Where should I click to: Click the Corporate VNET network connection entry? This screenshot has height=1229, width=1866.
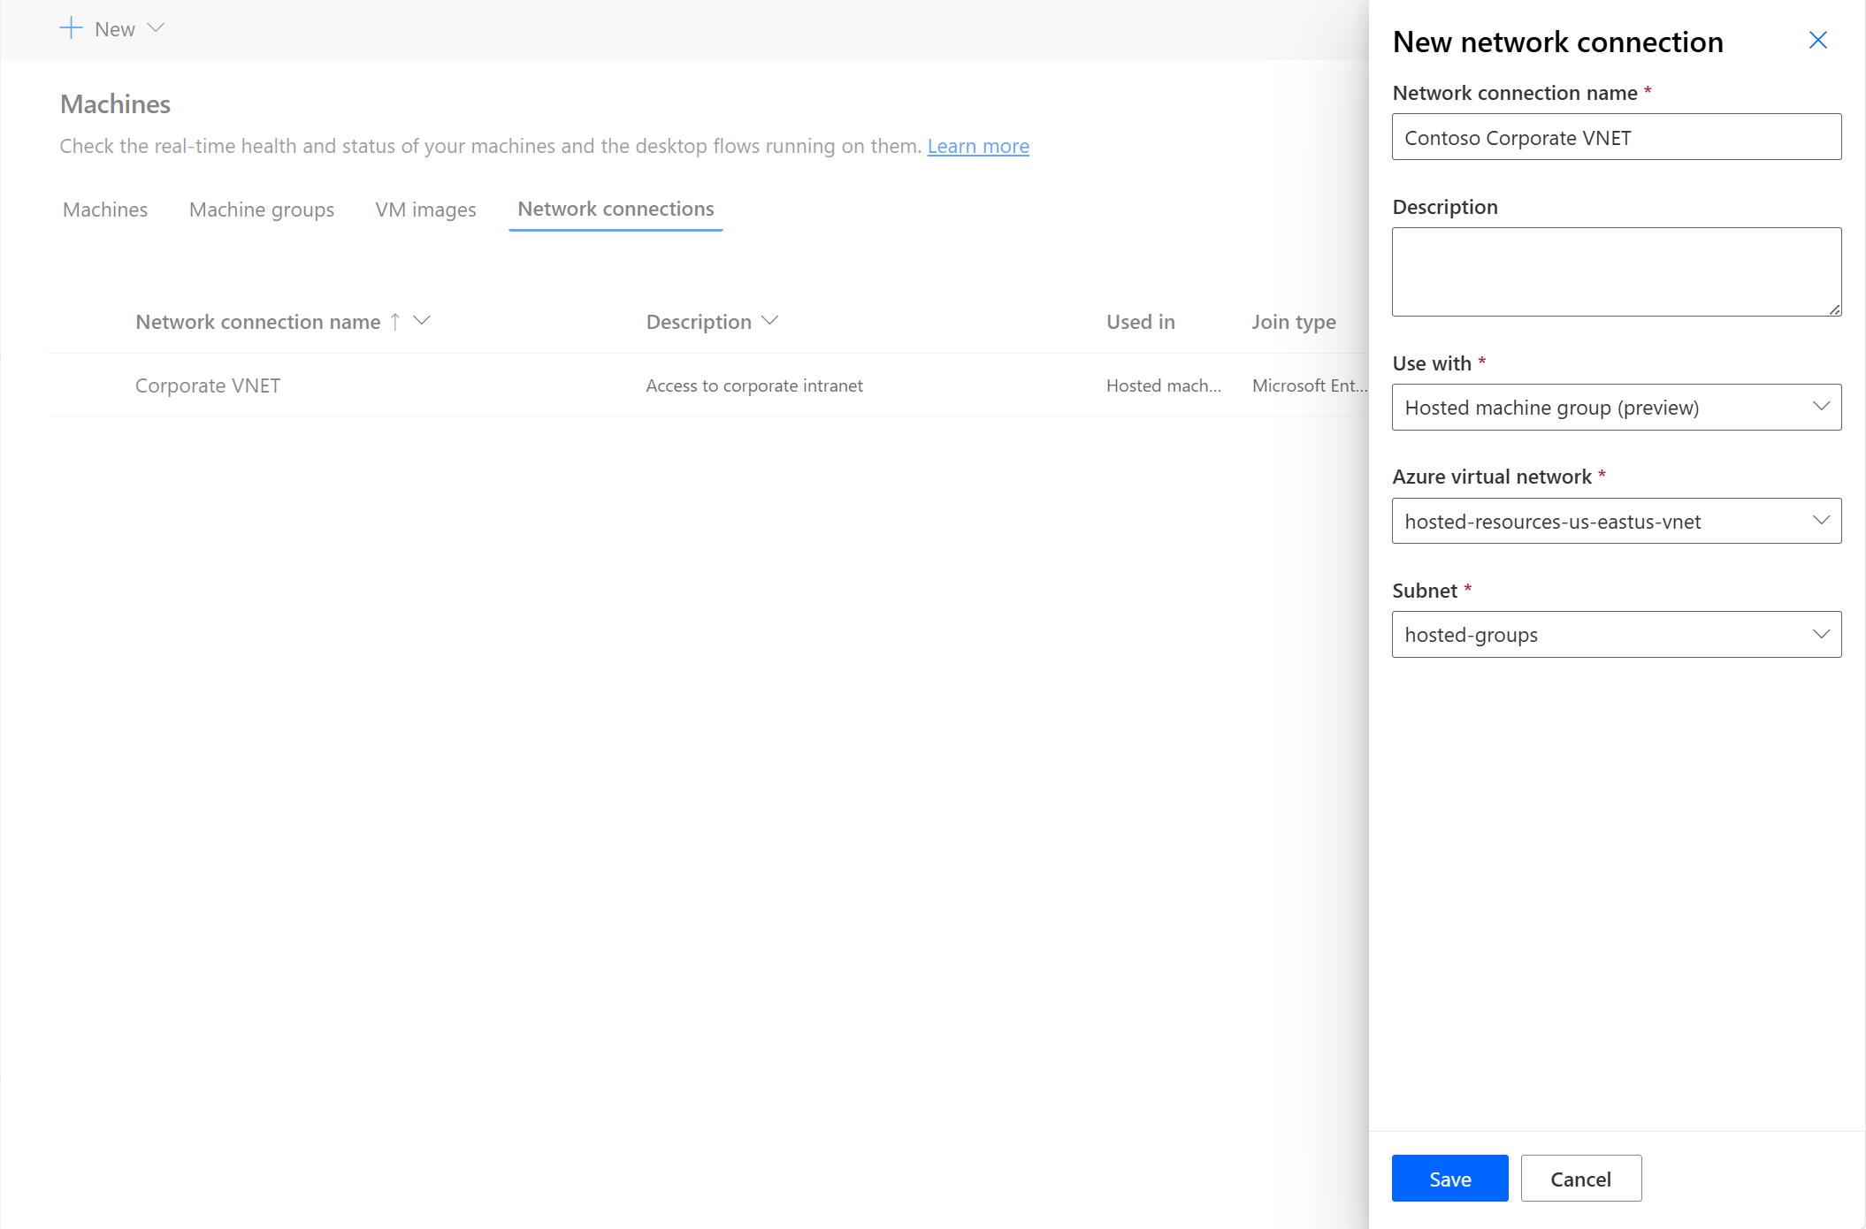209,385
